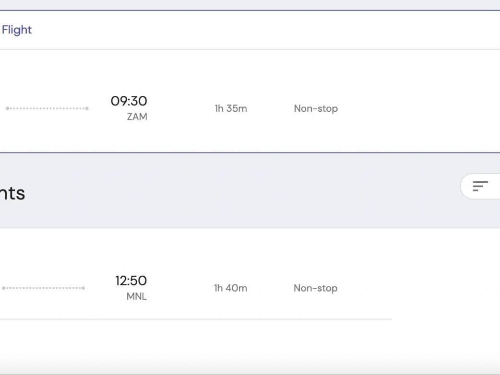The image size is (500, 375).
Task: Select the ZAM airport code
Action: tap(137, 117)
